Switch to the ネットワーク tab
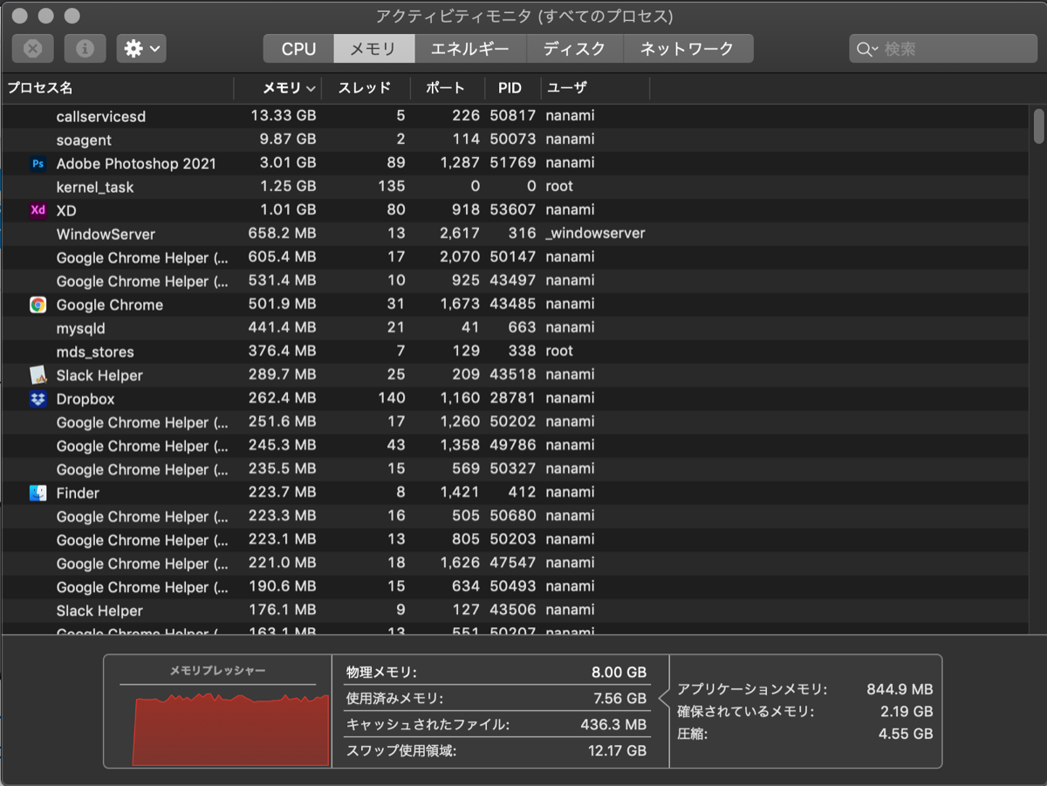The image size is (1047, 786). coord(688,49)
